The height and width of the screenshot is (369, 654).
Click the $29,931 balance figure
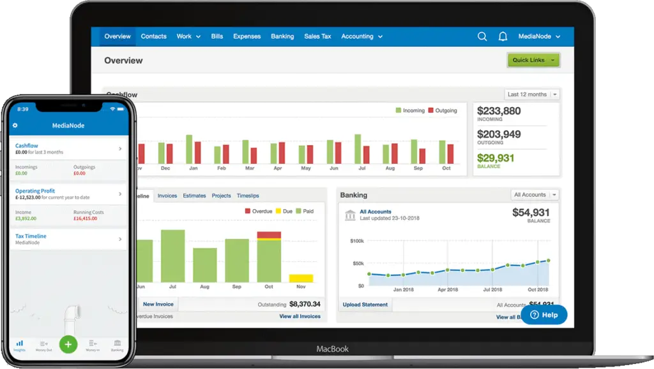tap(496, 158)
